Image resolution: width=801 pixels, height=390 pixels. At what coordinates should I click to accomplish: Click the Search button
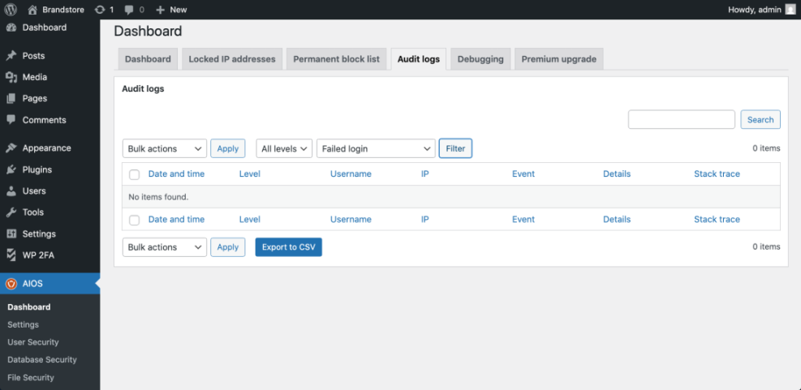760,119
